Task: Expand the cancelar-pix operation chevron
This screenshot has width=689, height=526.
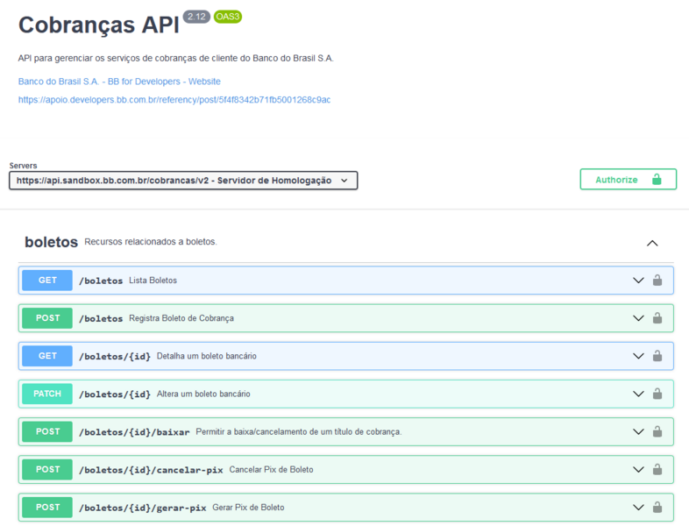Action: click(638, 469)
